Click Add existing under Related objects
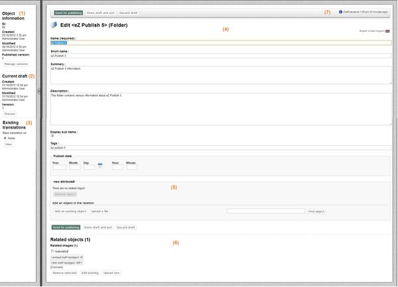The height and width of the screenshot is (287, 398). [90, 273]
